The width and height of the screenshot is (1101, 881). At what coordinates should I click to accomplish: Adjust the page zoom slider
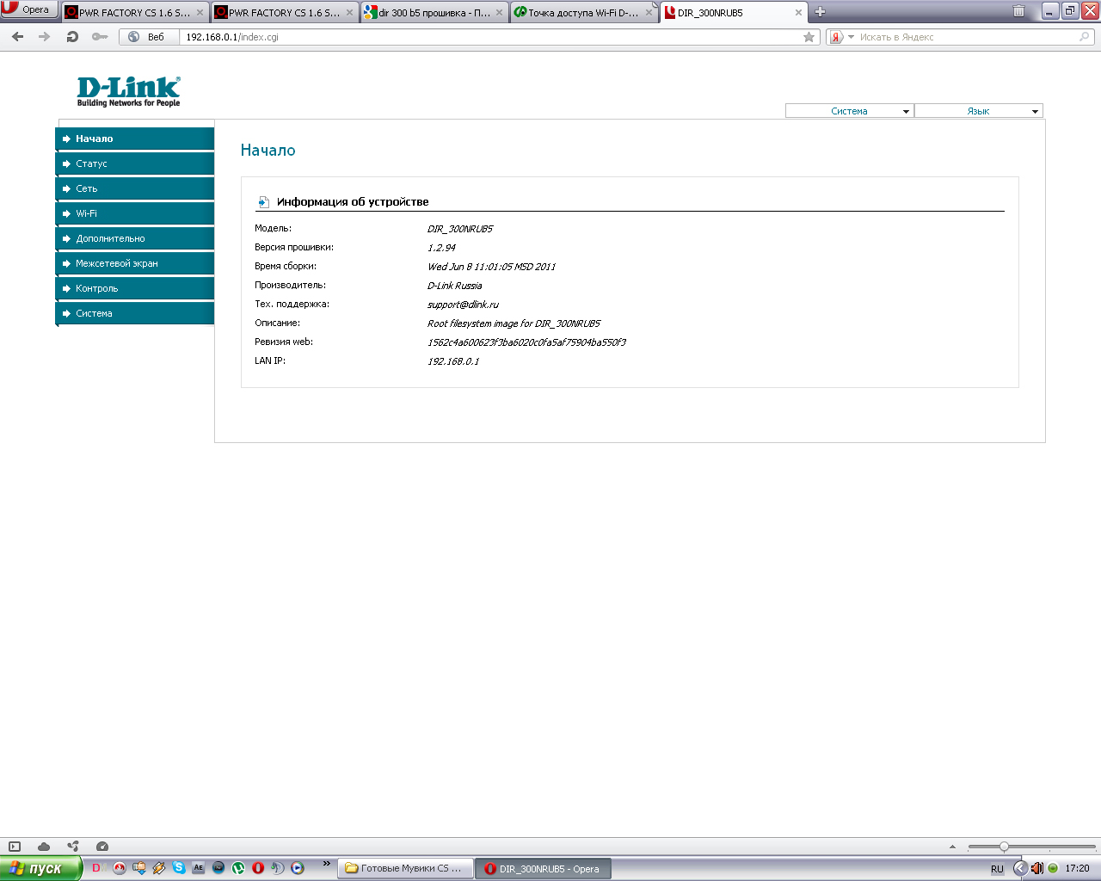(x=1004, y=847)
